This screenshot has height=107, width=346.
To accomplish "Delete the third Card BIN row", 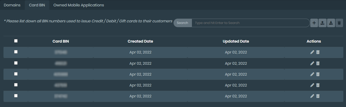I will 318,74.
